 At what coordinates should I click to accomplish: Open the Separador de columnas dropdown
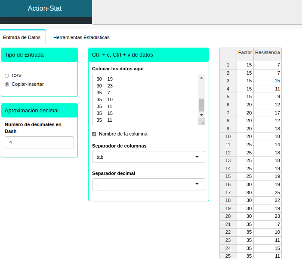click(148, 157)
